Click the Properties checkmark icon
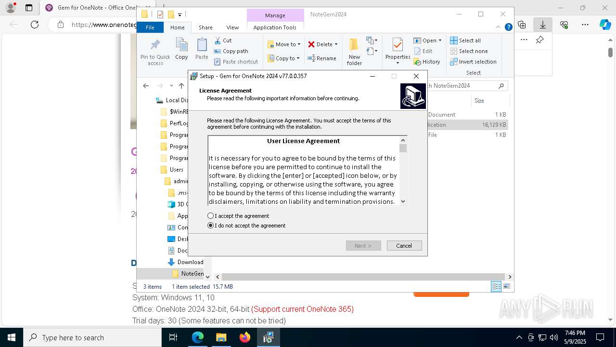The image size is (616, 347). (x=398, y=45)
